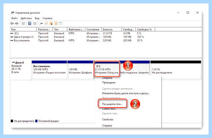Open the Файл menu

pyautogui.click(x=14, y=18)
